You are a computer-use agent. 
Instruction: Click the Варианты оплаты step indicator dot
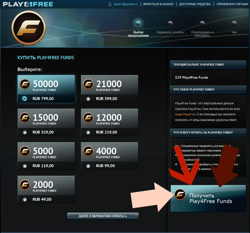(x=170, y=23)
